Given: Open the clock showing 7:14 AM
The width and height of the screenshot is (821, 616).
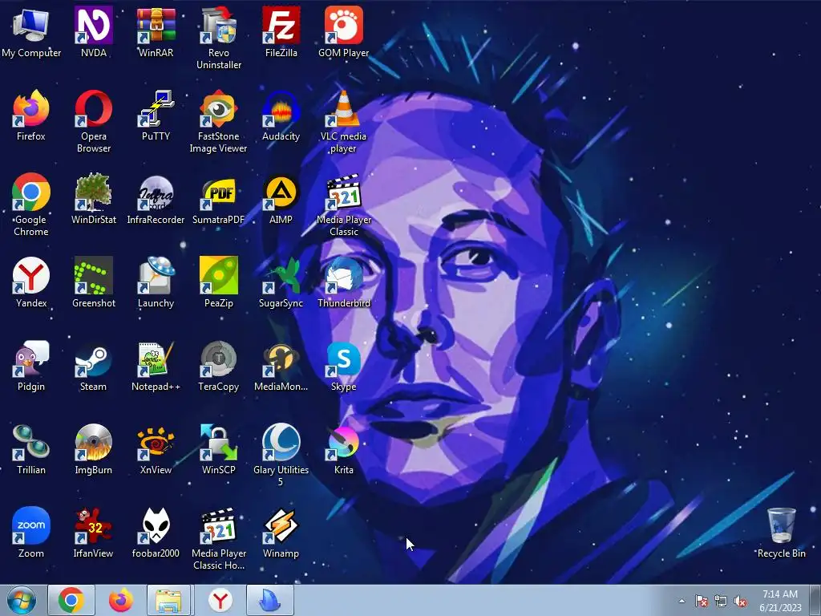Looking at the screenshot, I should [x=780, y=601].
